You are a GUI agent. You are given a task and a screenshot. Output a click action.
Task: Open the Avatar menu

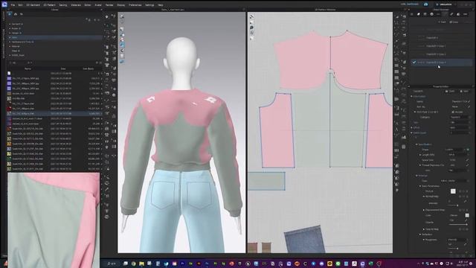tap(98, 5)
